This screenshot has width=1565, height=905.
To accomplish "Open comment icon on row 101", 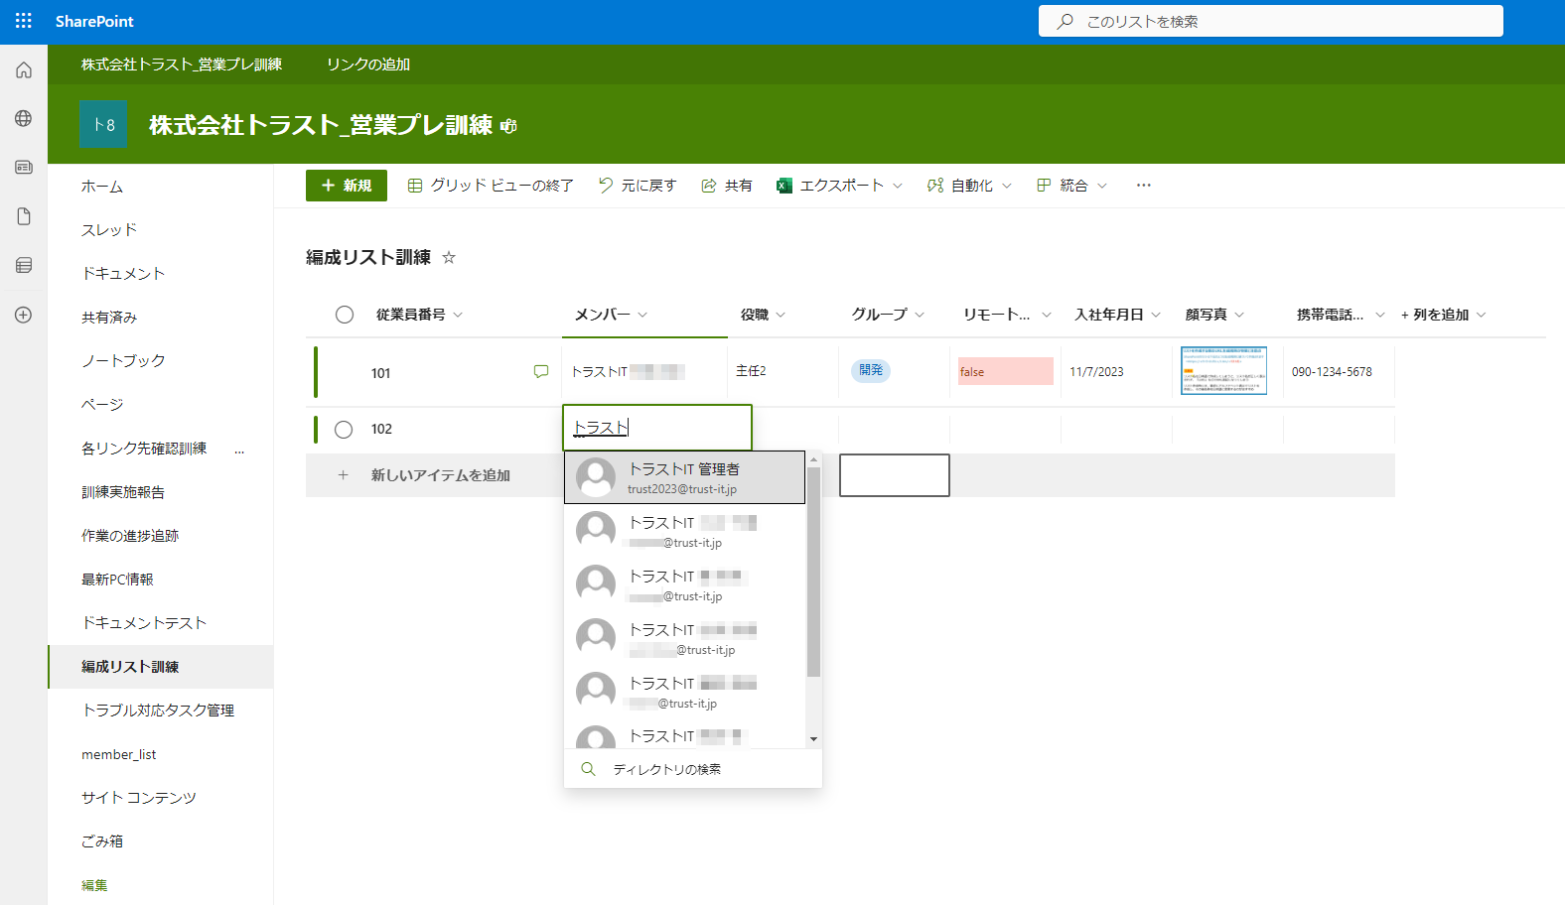I will tap(541, 372).
